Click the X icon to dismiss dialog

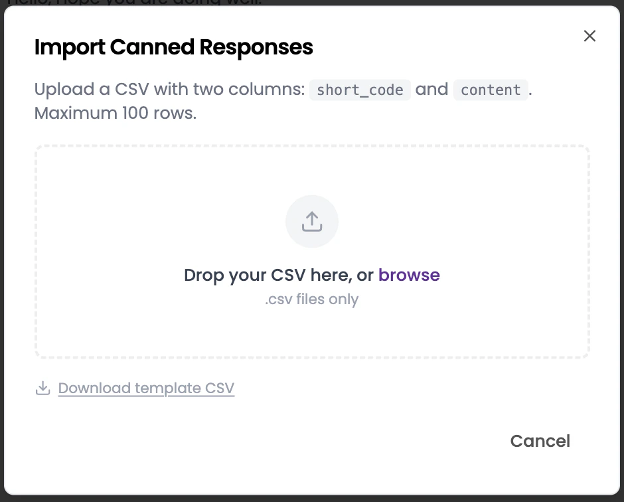pyautogui.click(x=589, y=36)
